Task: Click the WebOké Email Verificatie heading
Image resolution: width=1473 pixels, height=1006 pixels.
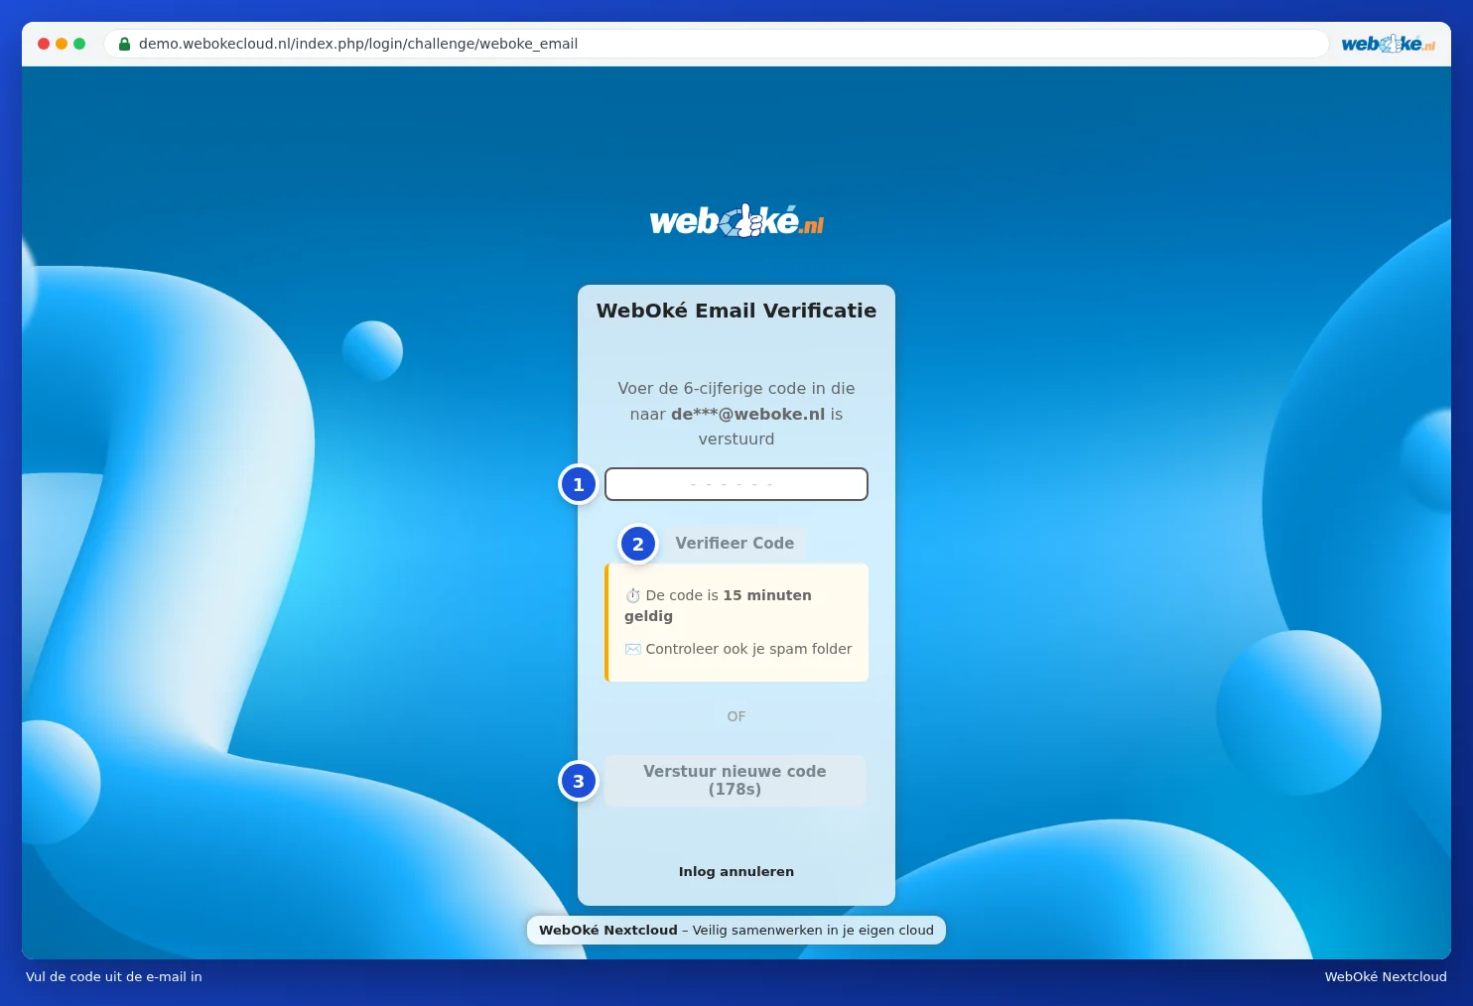Action: tap(736, 311)
